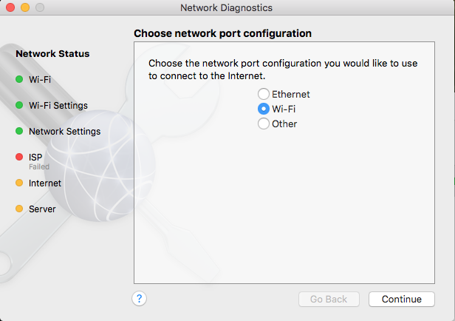The width and height of the screenshot is (455, 321).
Task: Select the Wi-Fi radio button
Action: tap(264, 109)
